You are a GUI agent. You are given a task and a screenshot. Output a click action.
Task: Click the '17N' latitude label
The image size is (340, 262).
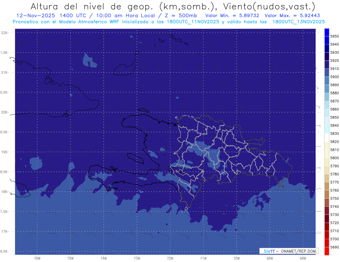[5, 232]
